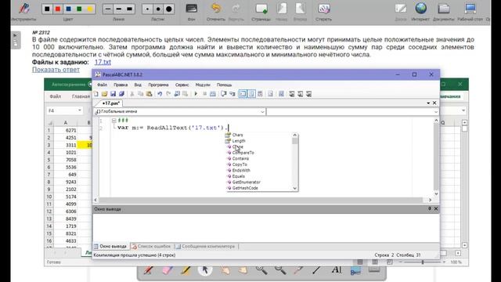
Task: Expand the Глобальные имена dropdown
Action: tap(262, 111)
